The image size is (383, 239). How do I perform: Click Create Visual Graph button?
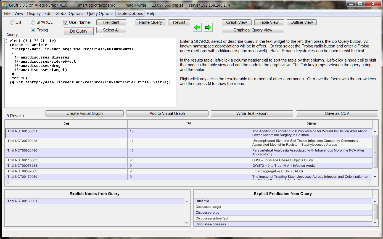(84, 113)
